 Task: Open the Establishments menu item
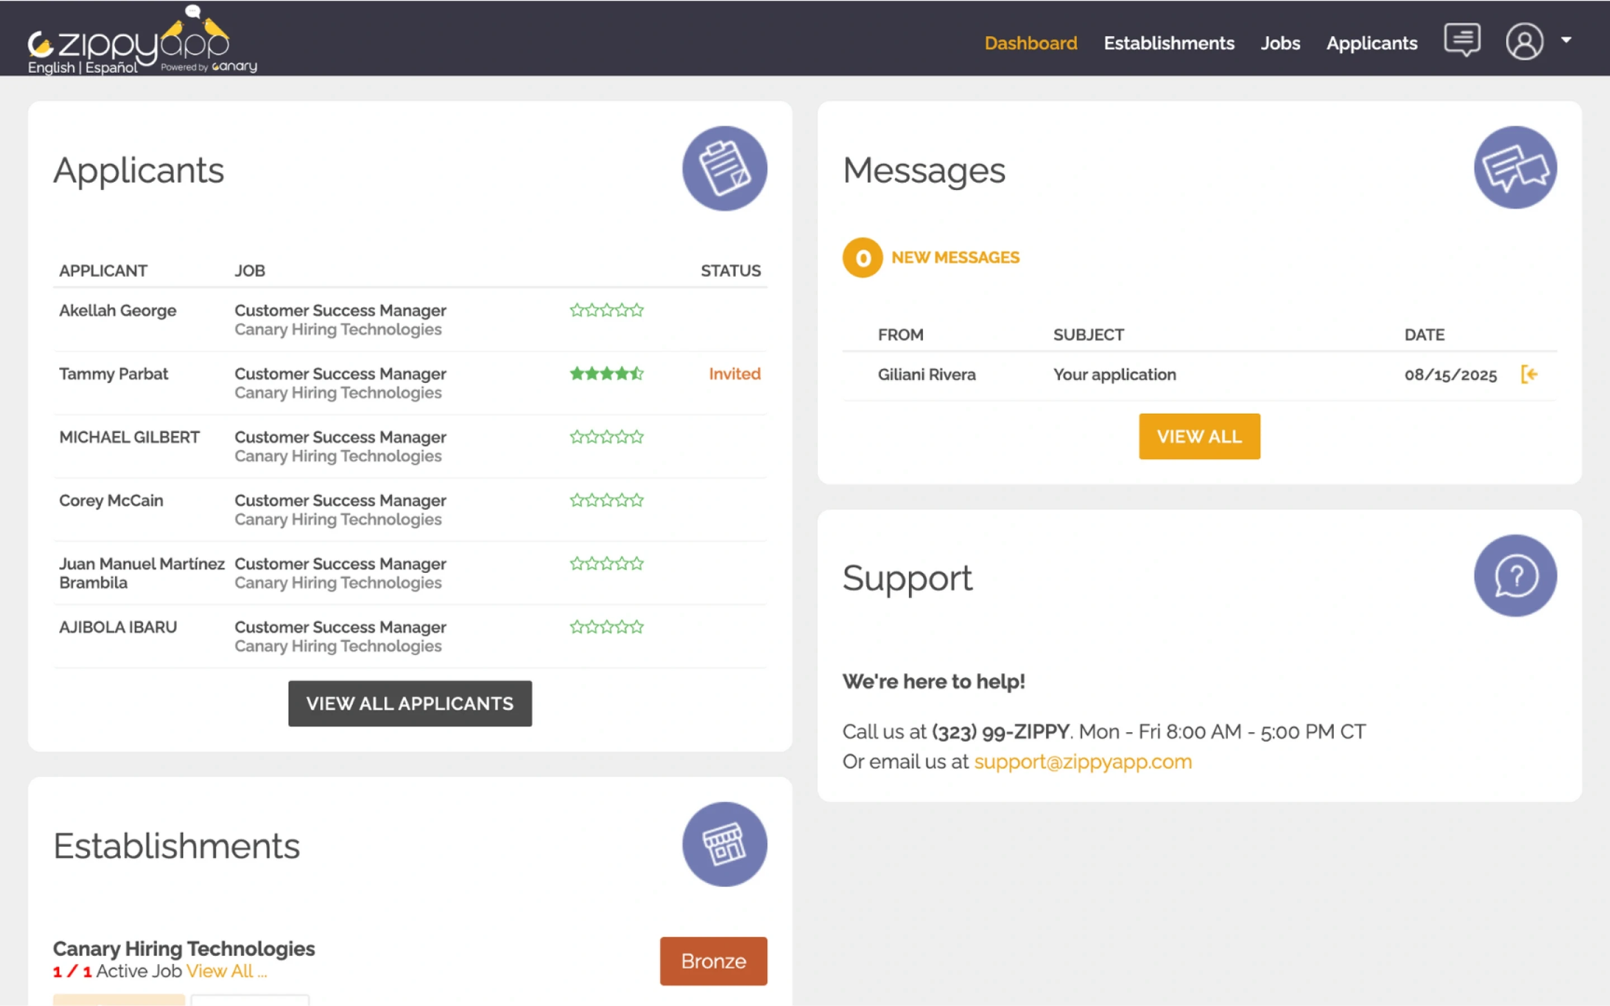coord(1168,43)
